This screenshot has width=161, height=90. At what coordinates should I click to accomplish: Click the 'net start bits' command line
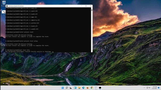coord(18,50)
